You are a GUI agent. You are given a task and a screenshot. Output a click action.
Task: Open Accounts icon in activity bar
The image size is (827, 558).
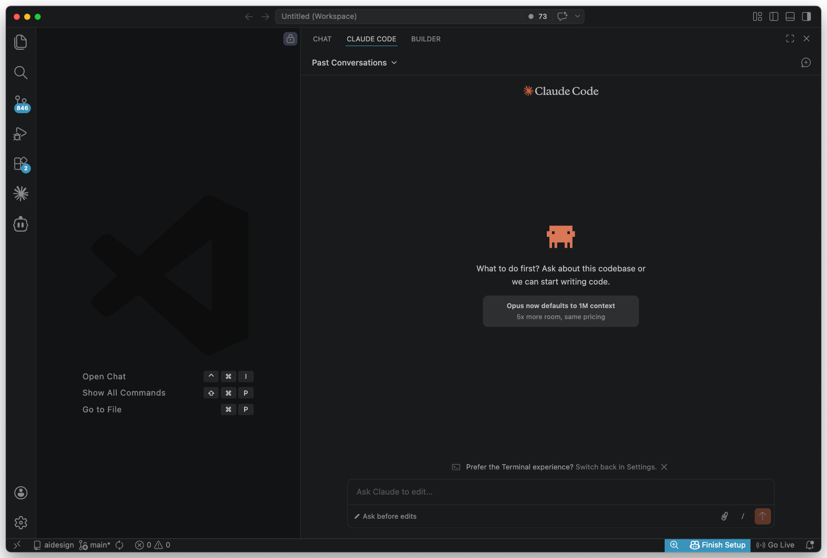[20, 493]
